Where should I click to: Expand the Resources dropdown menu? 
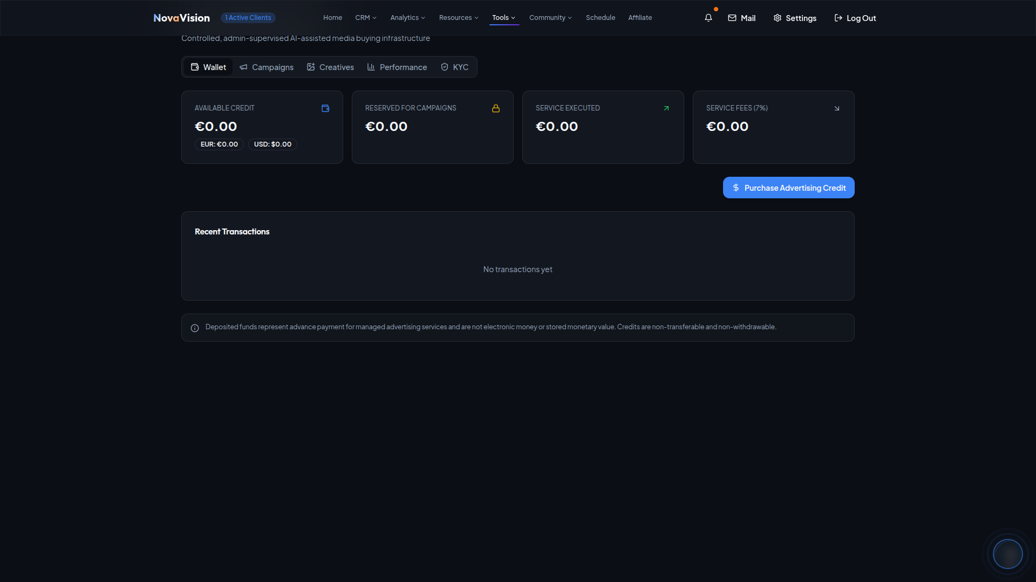[458, 18]
